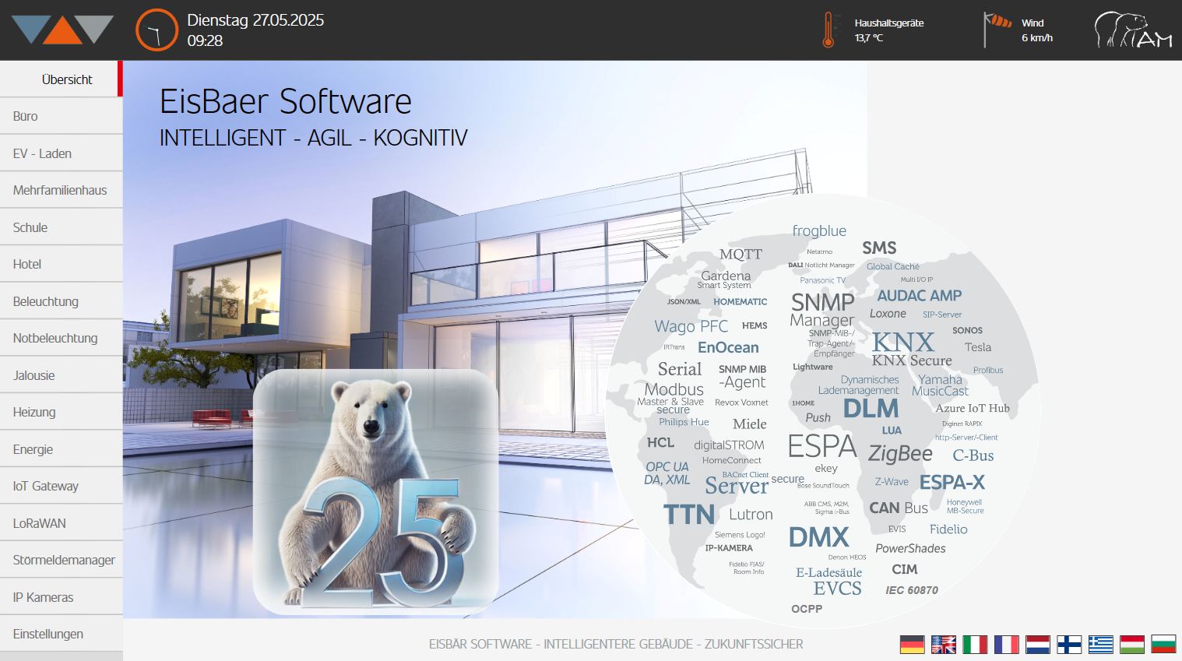Open the Beleuchtung section
Viewport: 1182px width, 661px height.
click(62, 301)
